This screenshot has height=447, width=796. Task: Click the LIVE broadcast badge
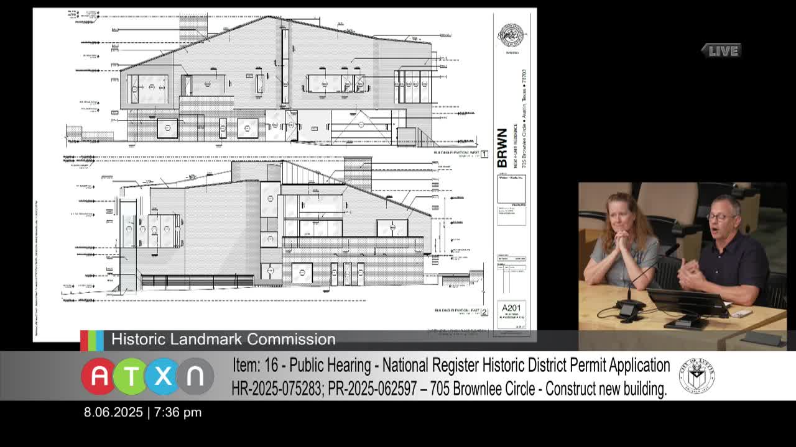tap(721, 51)
